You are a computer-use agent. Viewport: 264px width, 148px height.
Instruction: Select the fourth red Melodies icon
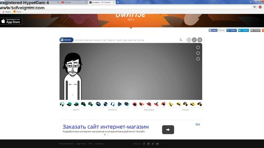click(156, 104)
